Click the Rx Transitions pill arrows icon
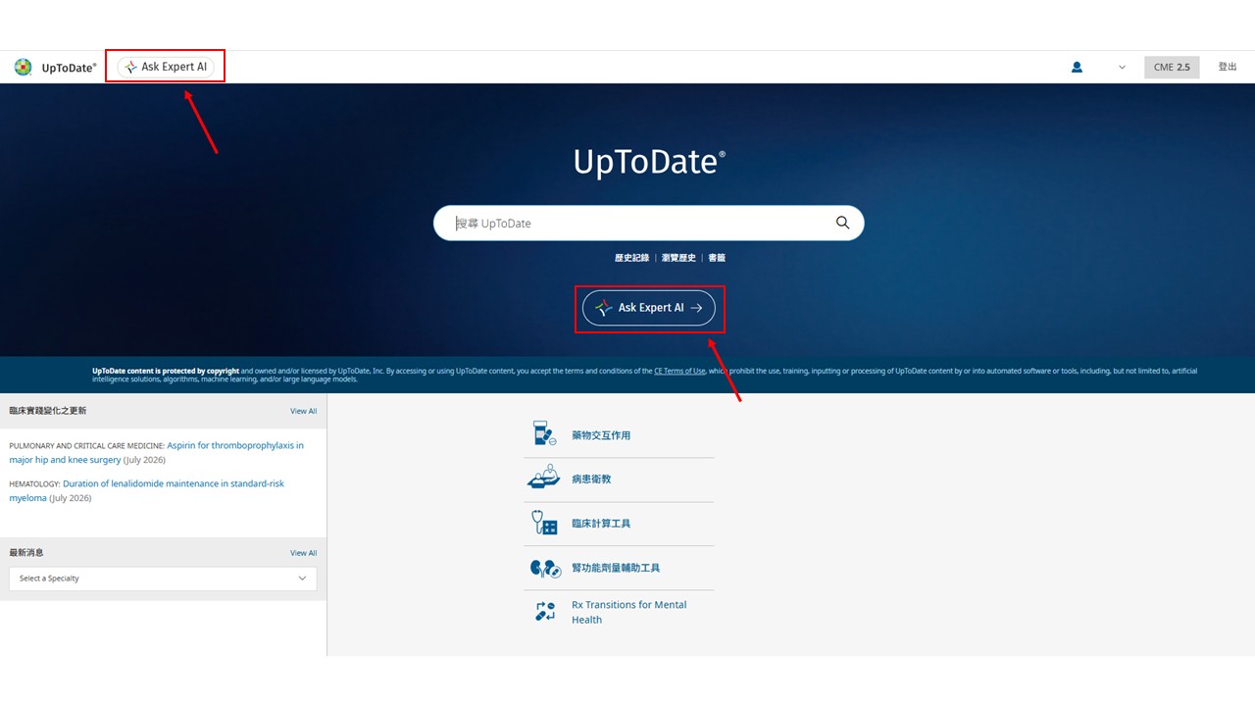This screenshot has height=706, width=1255. pos(545,612)
